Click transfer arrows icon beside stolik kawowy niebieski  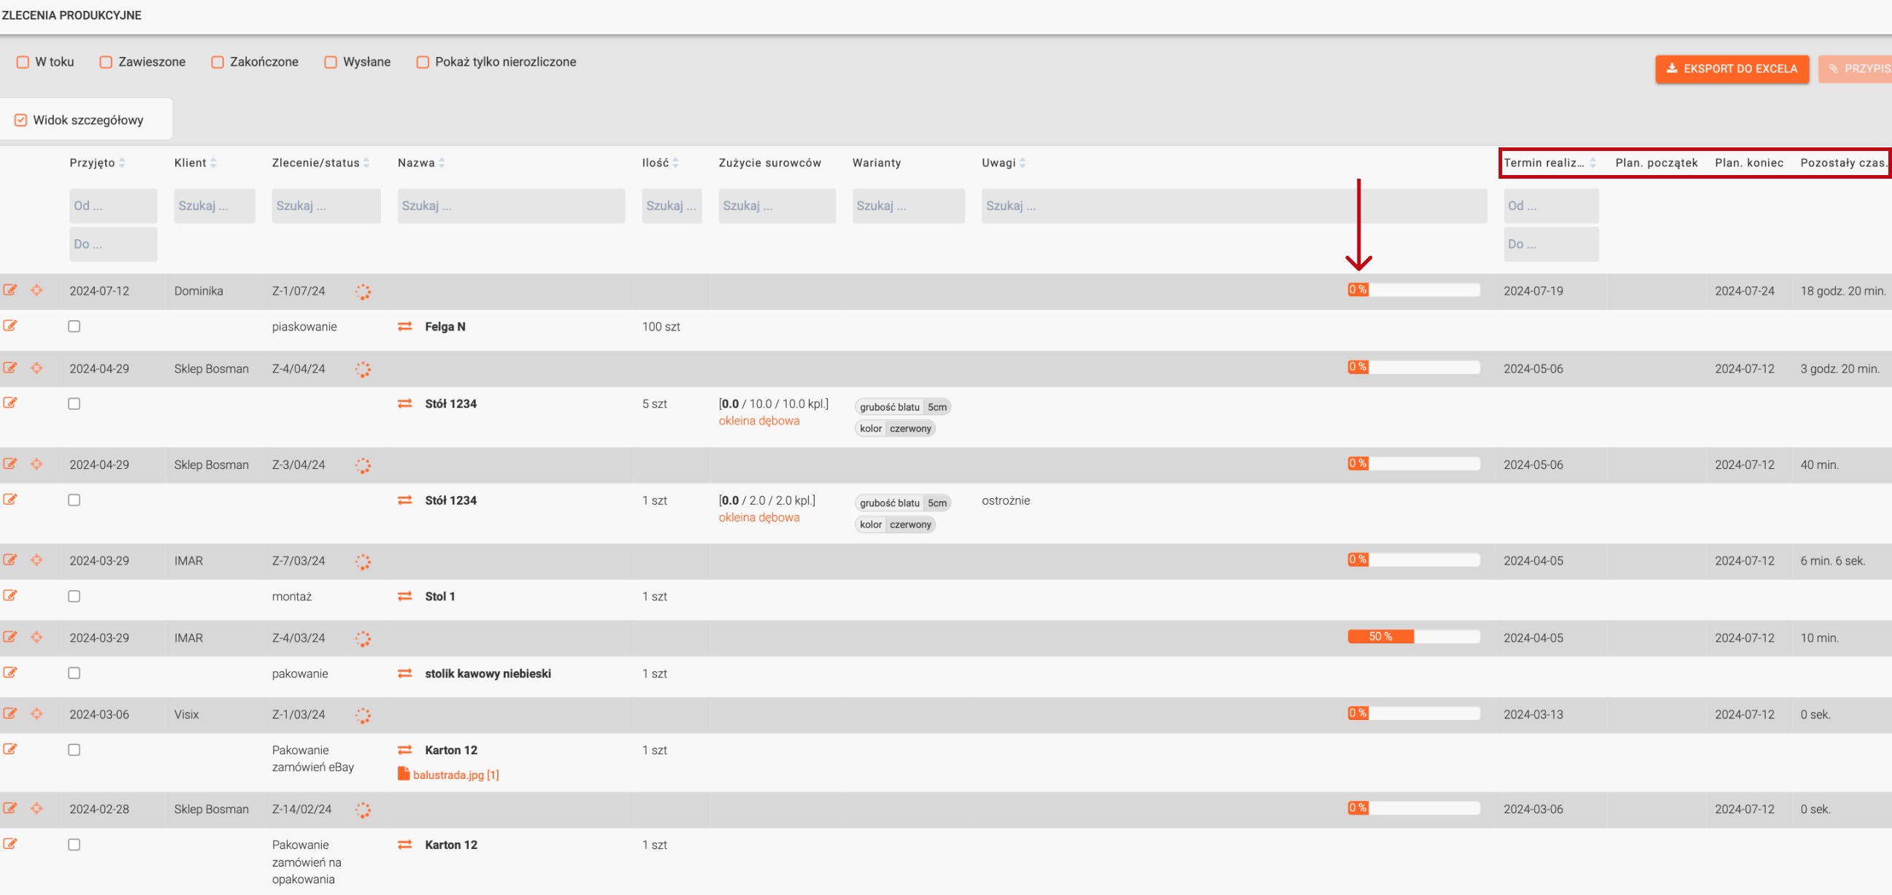pos(404,673)
